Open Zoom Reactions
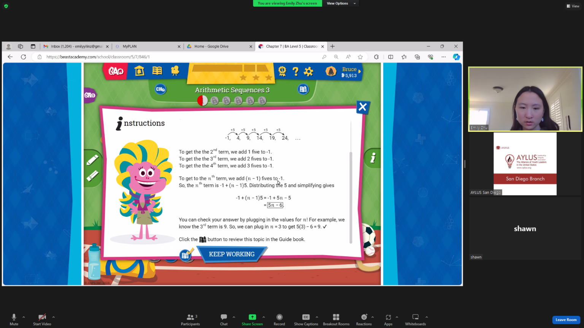This screenshot has width=584, height=328. 364,320
